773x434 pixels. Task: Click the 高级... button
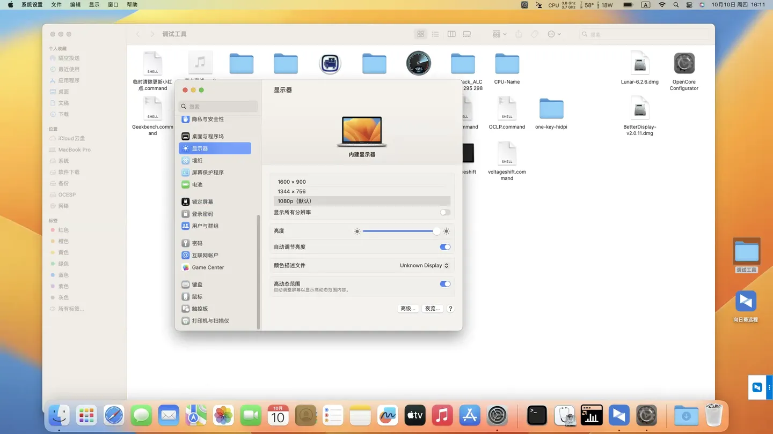(x=408, y=309)
